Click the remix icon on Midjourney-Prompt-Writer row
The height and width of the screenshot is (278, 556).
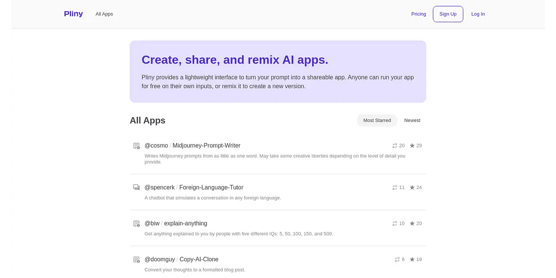coord(395,146)
